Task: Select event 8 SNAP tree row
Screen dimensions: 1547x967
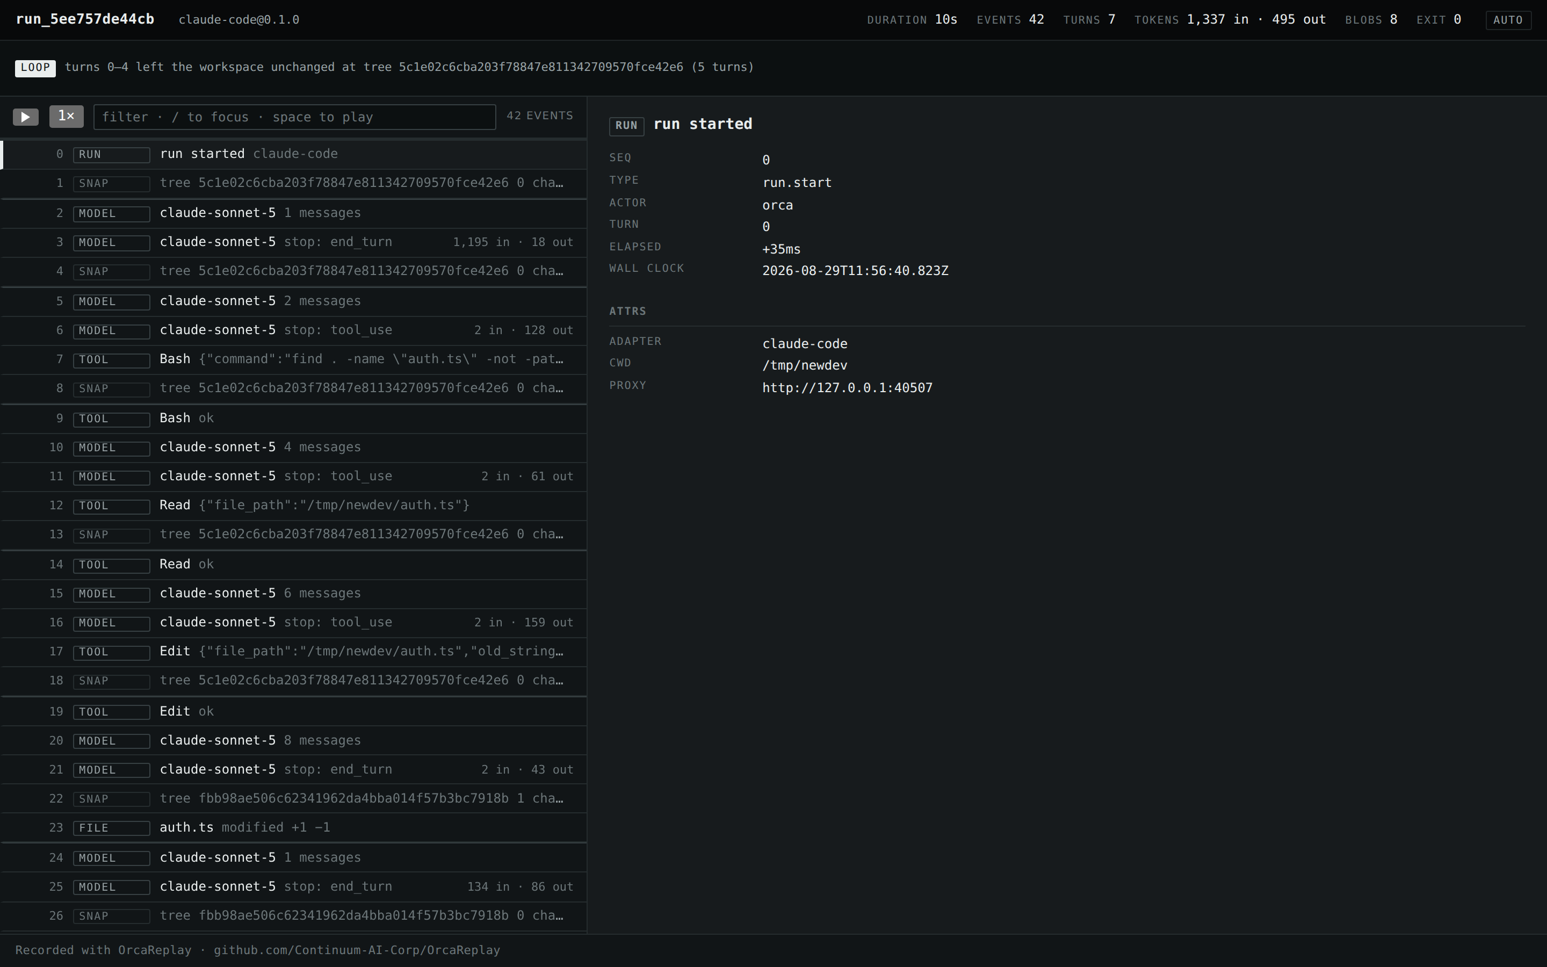Action: (293, 388)
